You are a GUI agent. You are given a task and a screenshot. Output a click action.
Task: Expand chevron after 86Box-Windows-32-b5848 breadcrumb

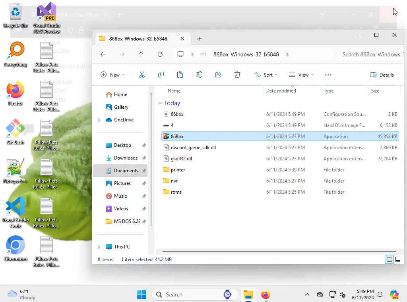click(287, 54)
